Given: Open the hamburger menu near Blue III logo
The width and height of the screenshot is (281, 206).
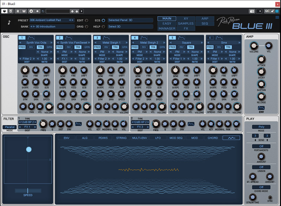Looking at the screenshot, I should click(x=277, y=18).
